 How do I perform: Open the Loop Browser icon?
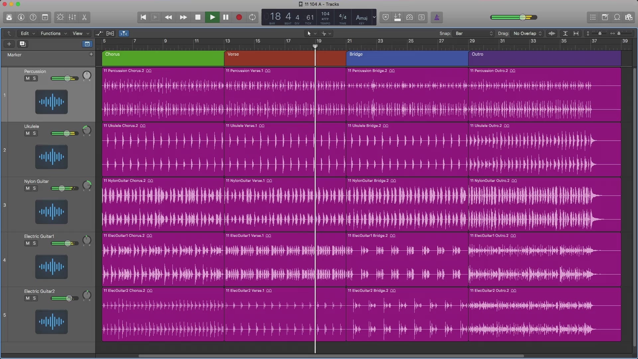[x=617, y=17]
